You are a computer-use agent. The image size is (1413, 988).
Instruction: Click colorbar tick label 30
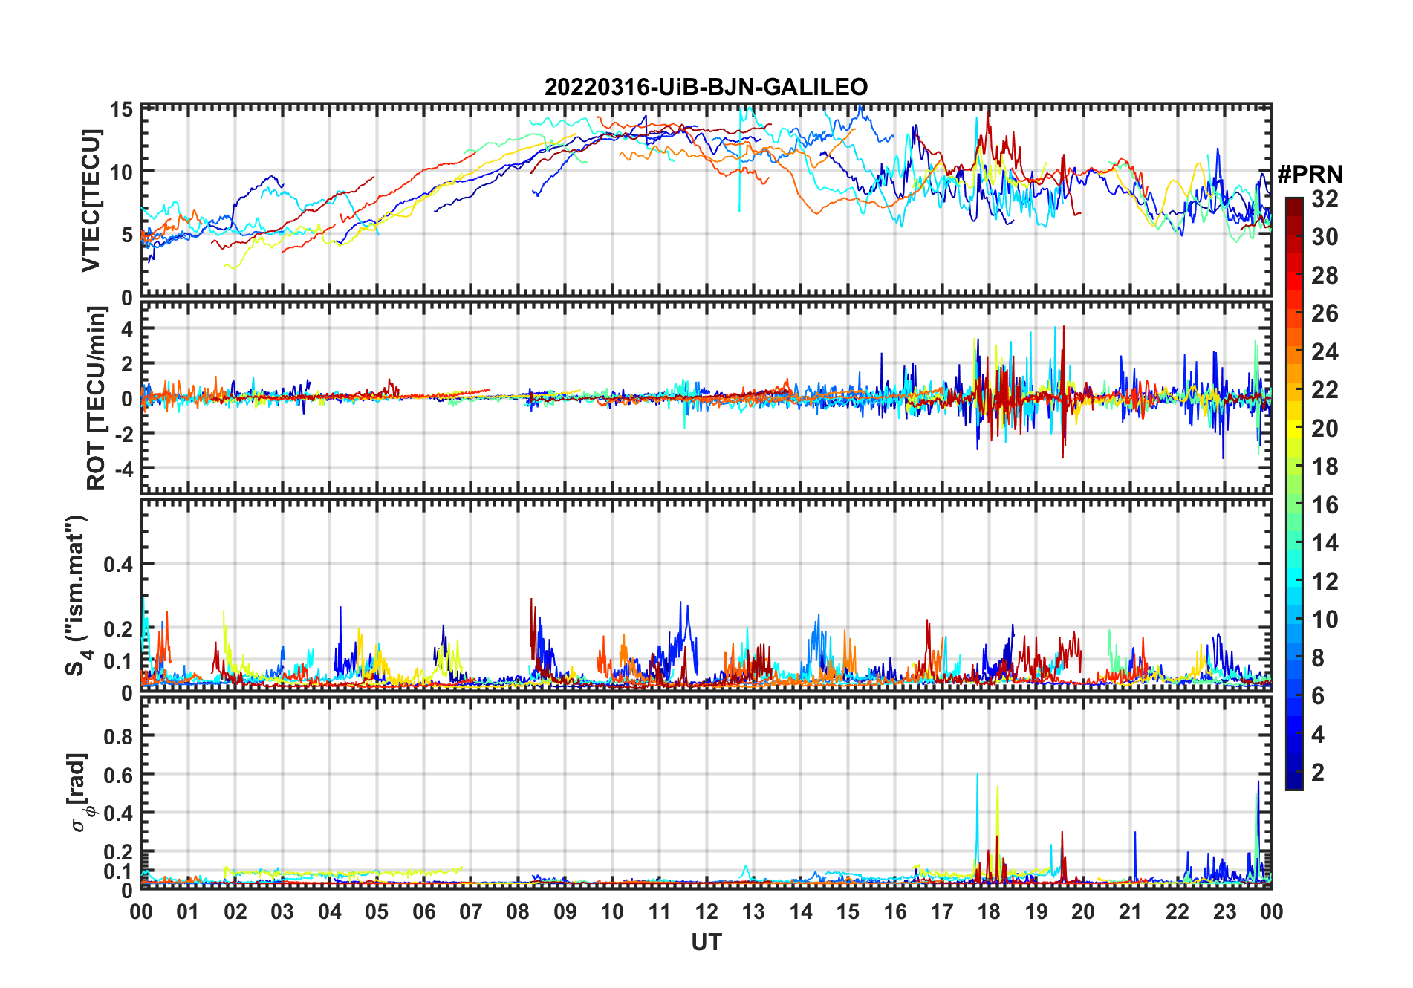pyautogui.click(x=1325, y=237)
